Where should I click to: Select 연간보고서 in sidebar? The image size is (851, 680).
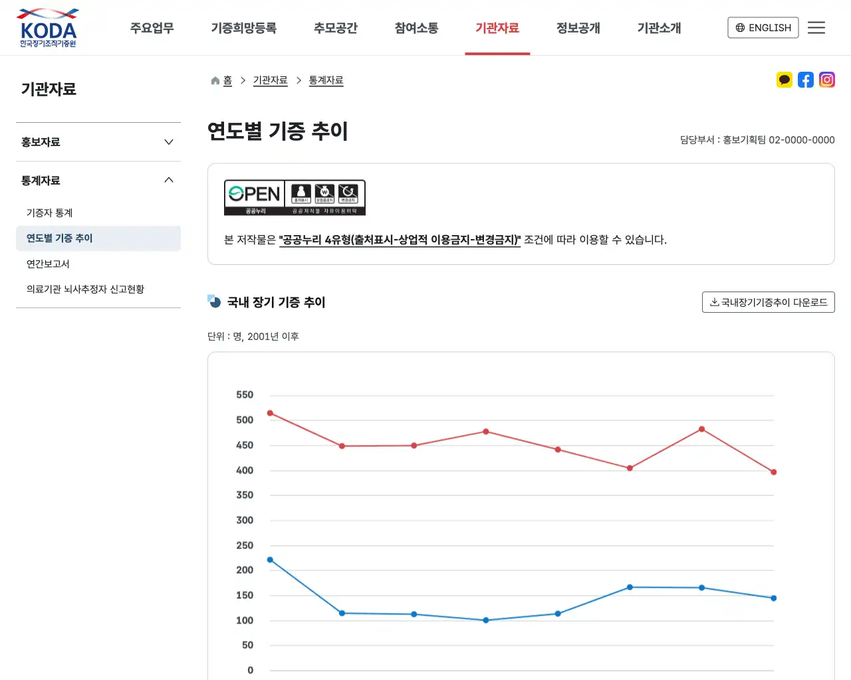click(x=48, y=264)
